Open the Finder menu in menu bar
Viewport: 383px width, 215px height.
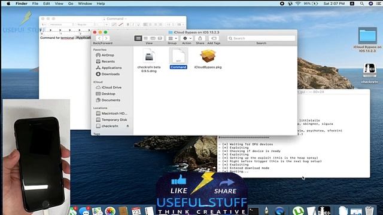pos(22,4)
